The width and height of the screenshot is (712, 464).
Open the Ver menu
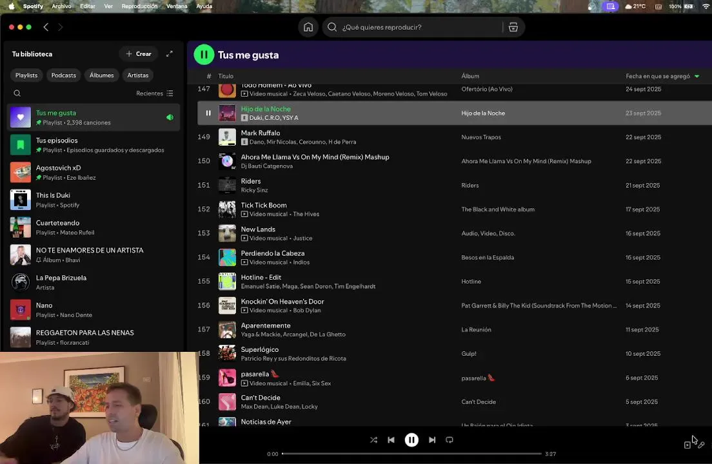(108, 6)
